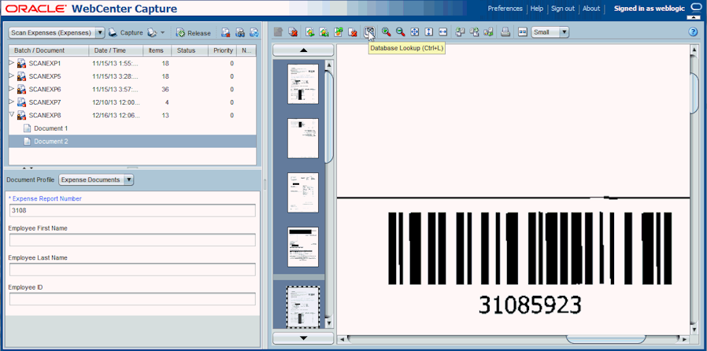Click the first page rotate icon after Fit Width
707x351 pixels.
460,32
